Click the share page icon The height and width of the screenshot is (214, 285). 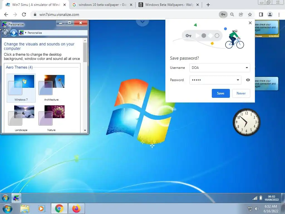pos(241,14)
